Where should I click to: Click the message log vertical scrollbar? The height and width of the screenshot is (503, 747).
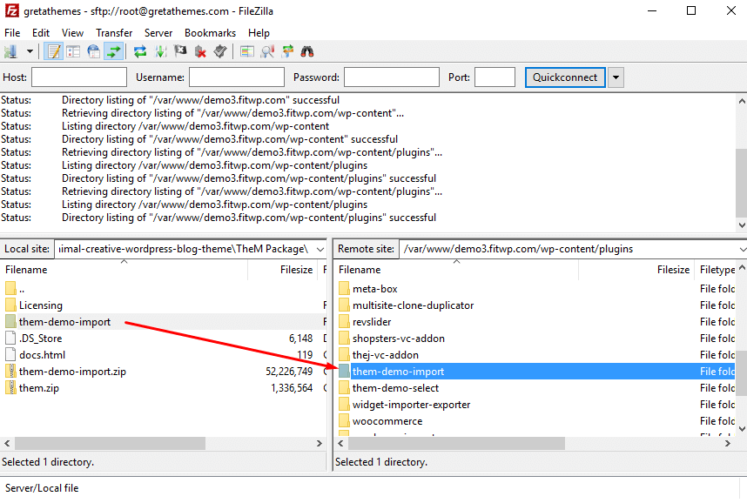[741, 183]
